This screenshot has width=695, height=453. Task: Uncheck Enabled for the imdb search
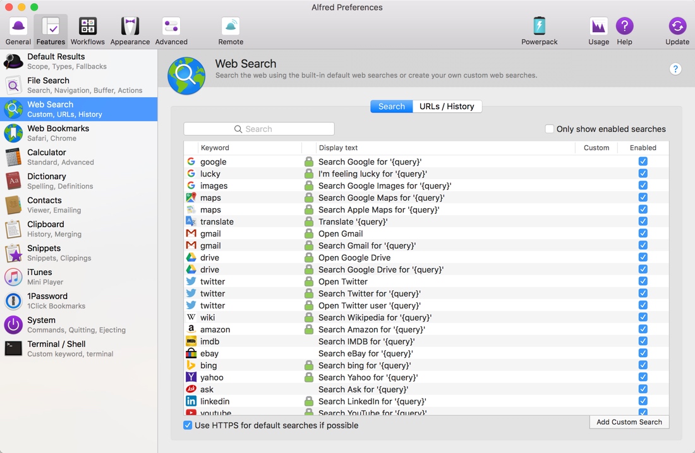[x=643, y=341]
